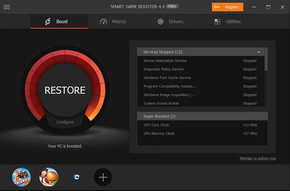Switch to the Boost tab
Viewport: 290px width, 191px height.
59,22
